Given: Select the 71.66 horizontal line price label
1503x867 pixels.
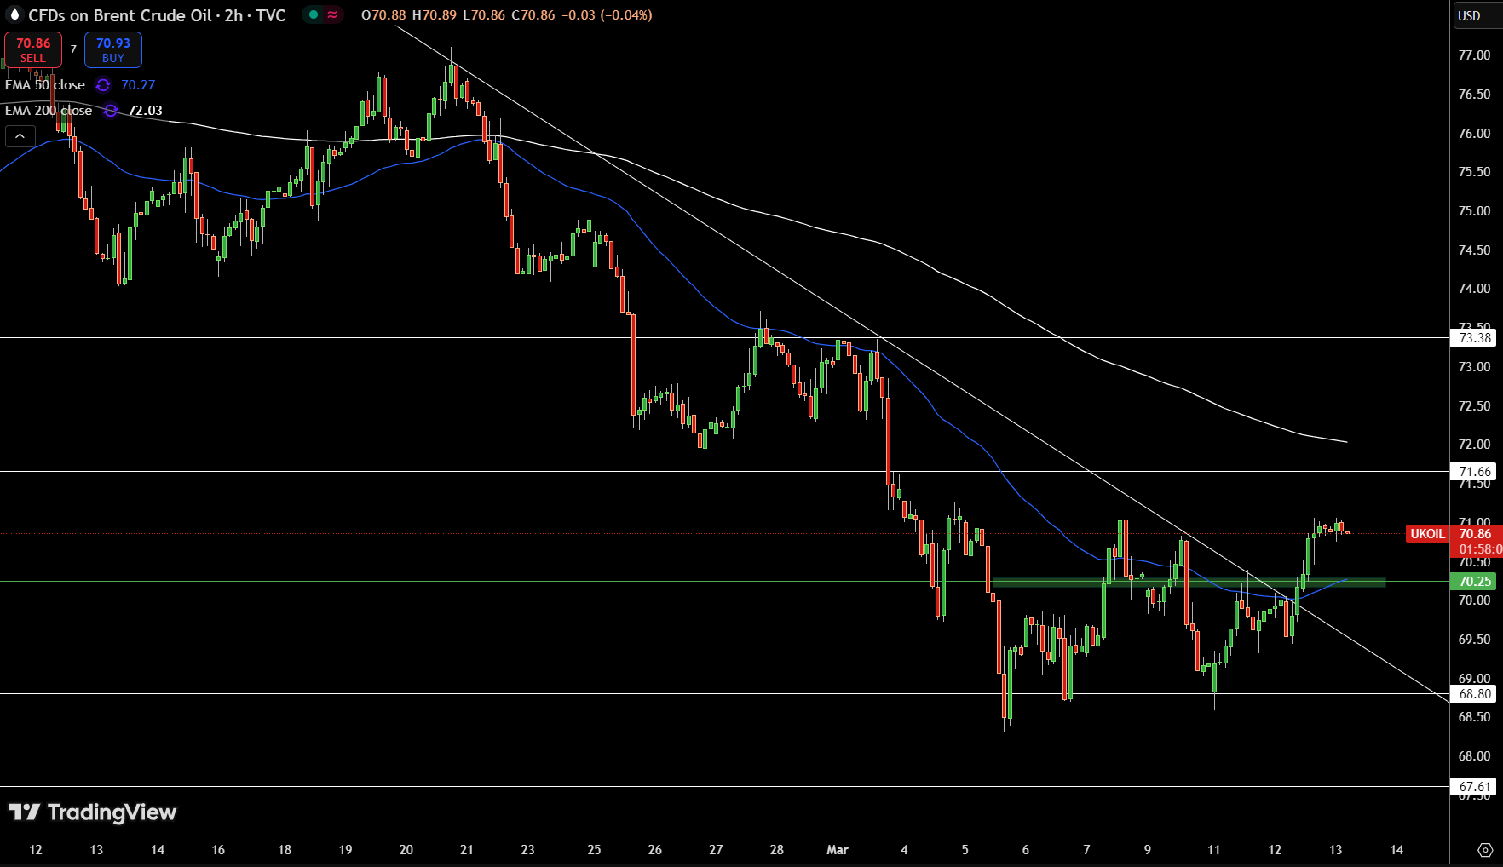Looking at the screenshot, I should pos(1474,472).
